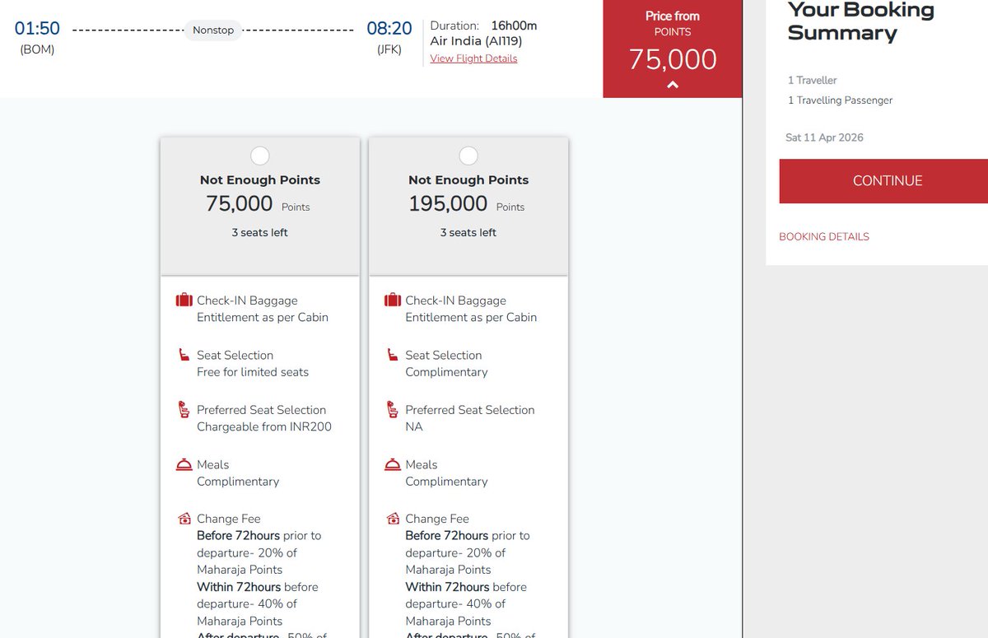Click 'Your Booking Summary' heading
988x638 pixels.
pyautogui.click(x=861, y=22)
